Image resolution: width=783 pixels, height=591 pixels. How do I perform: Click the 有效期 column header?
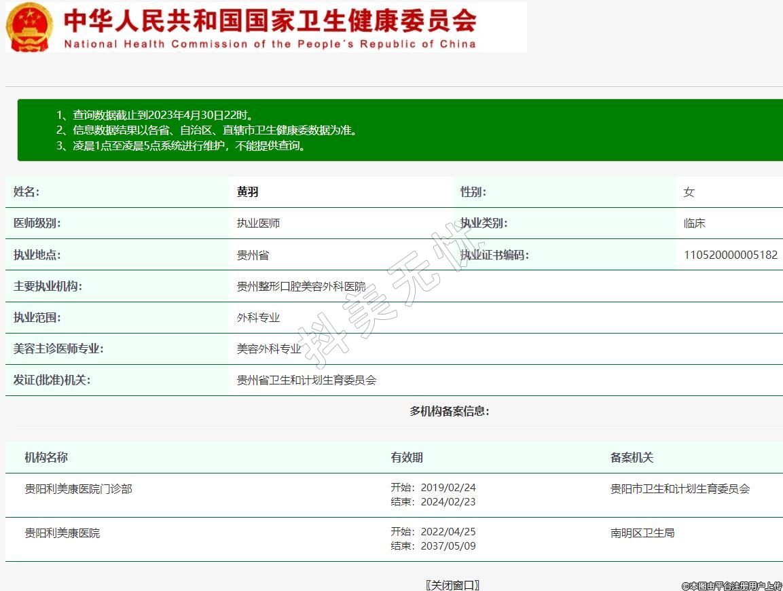coord(406,457)
